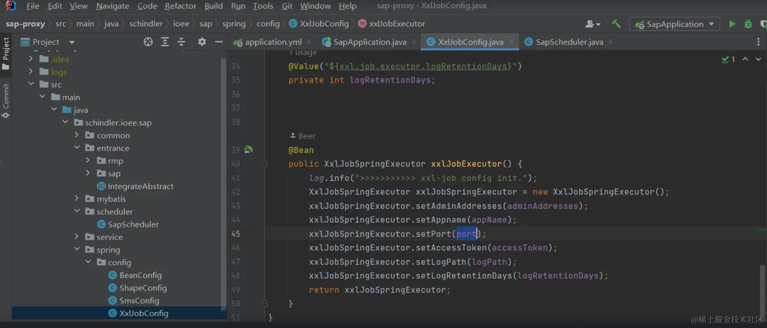Click the XxlJobConfig breadcrumb

(319, 24)
